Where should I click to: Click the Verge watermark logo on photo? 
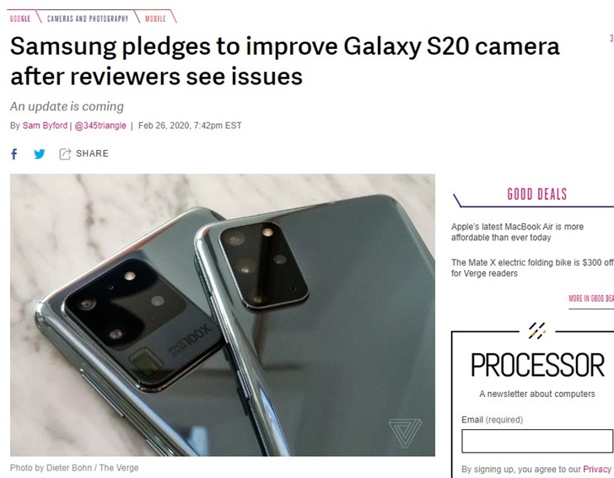(x=405, y=433)
